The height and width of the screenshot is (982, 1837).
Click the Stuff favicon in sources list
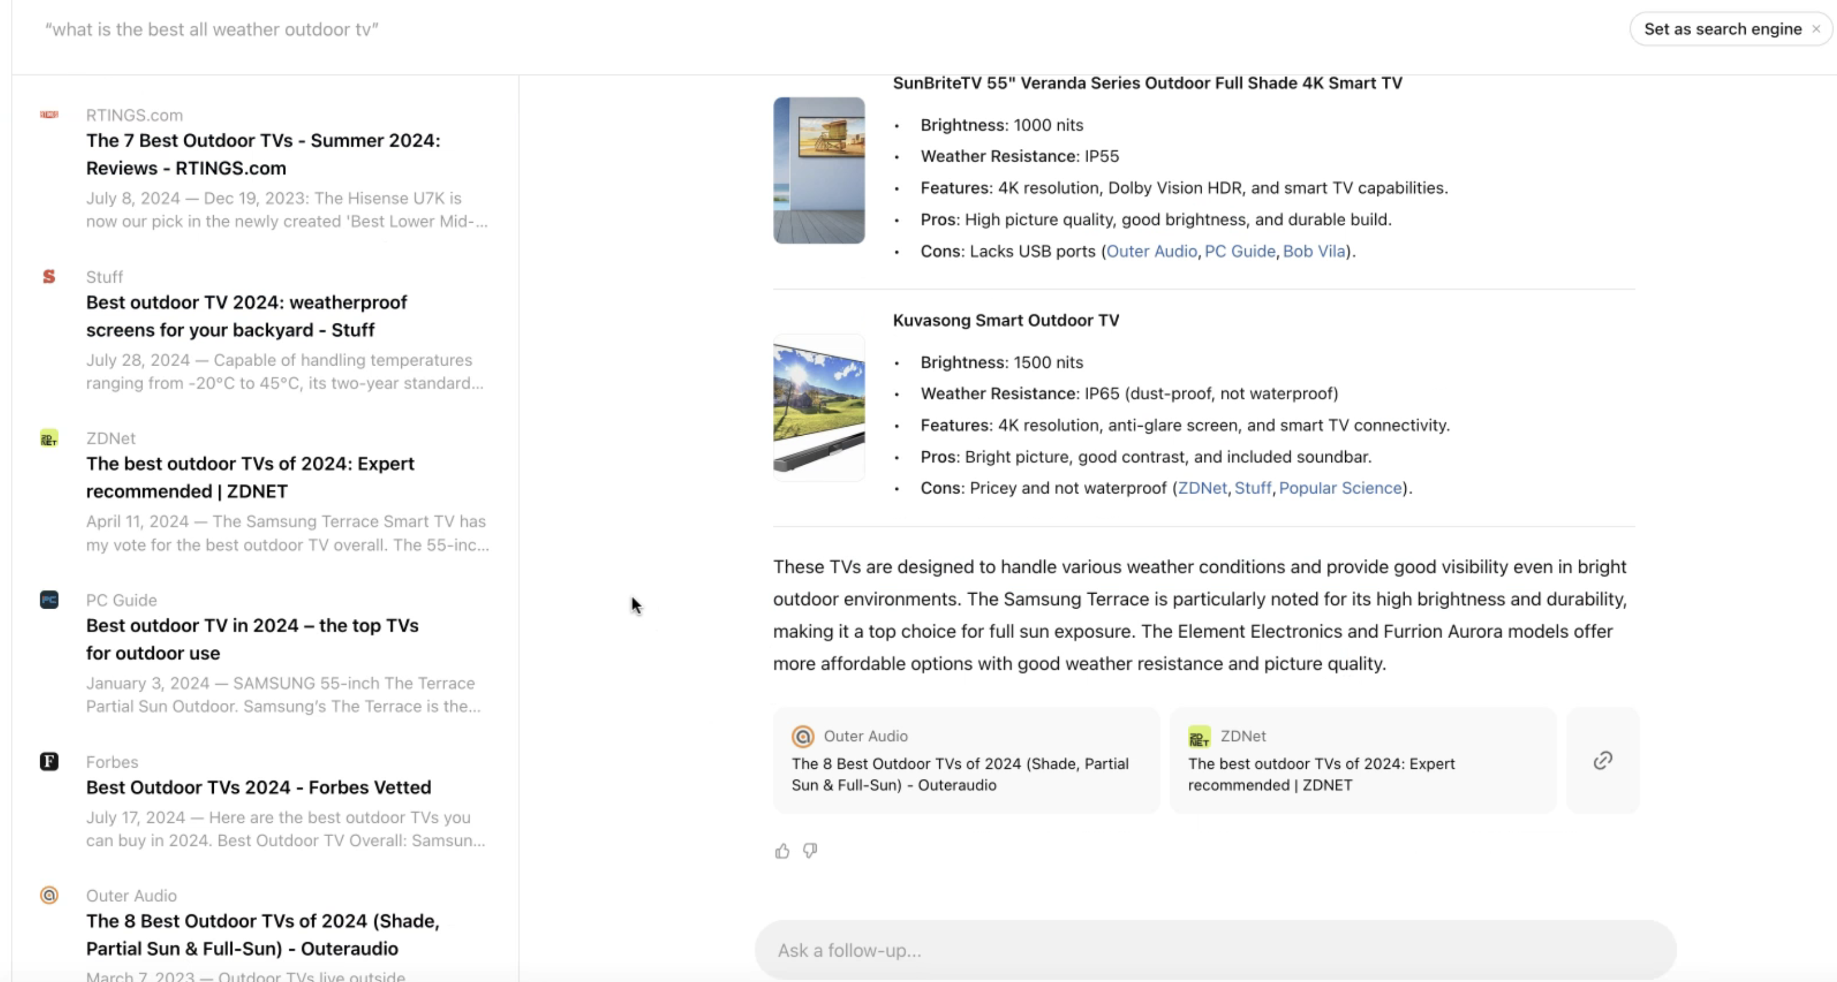click(x=49, y=277)
